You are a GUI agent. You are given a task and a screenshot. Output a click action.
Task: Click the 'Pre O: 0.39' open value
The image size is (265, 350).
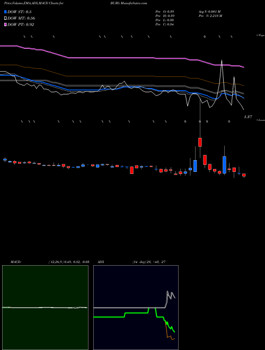coord(165,12)
